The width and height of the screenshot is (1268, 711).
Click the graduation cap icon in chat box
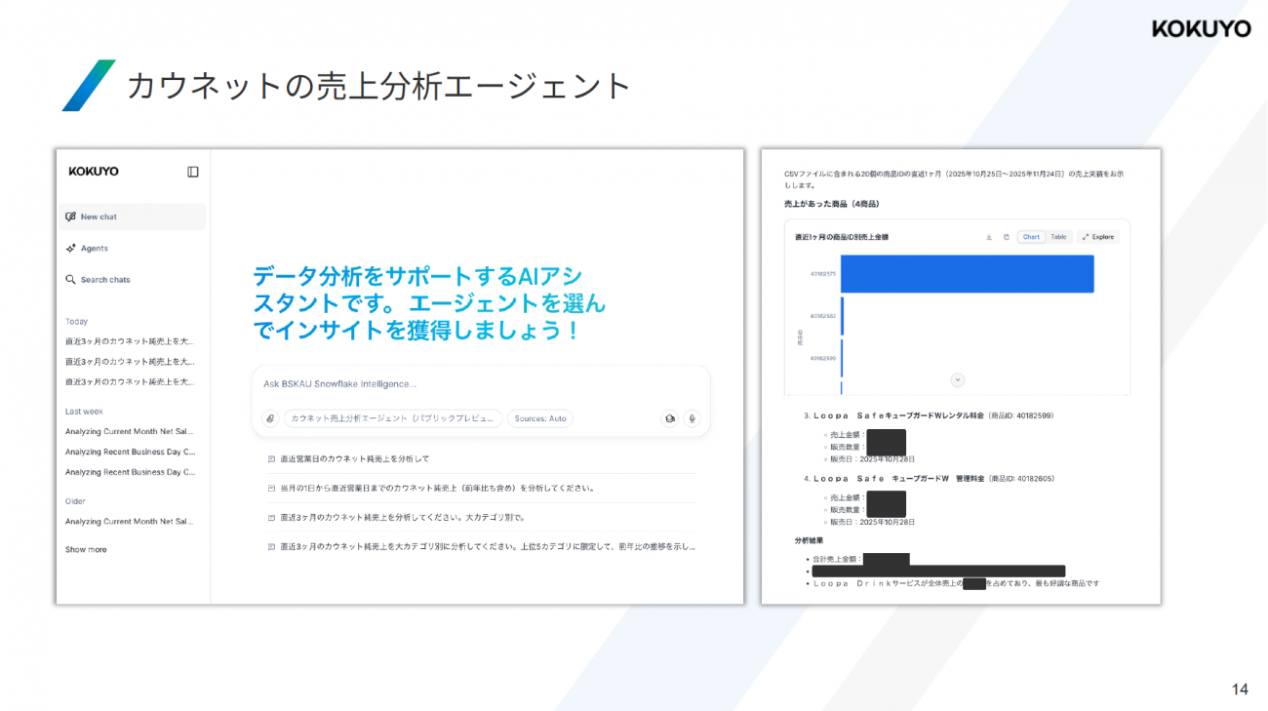669,418
